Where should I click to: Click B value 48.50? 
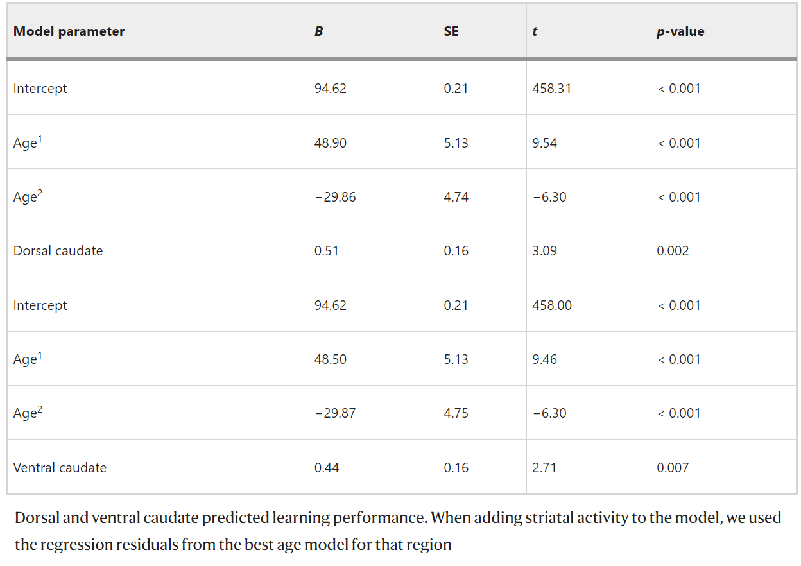pyautogui.click(x=330, y=359)
